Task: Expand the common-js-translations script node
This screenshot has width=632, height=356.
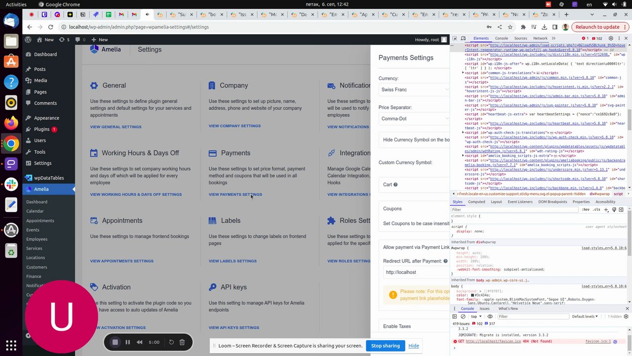Action: pyautogui.click(x=463, y=73)
